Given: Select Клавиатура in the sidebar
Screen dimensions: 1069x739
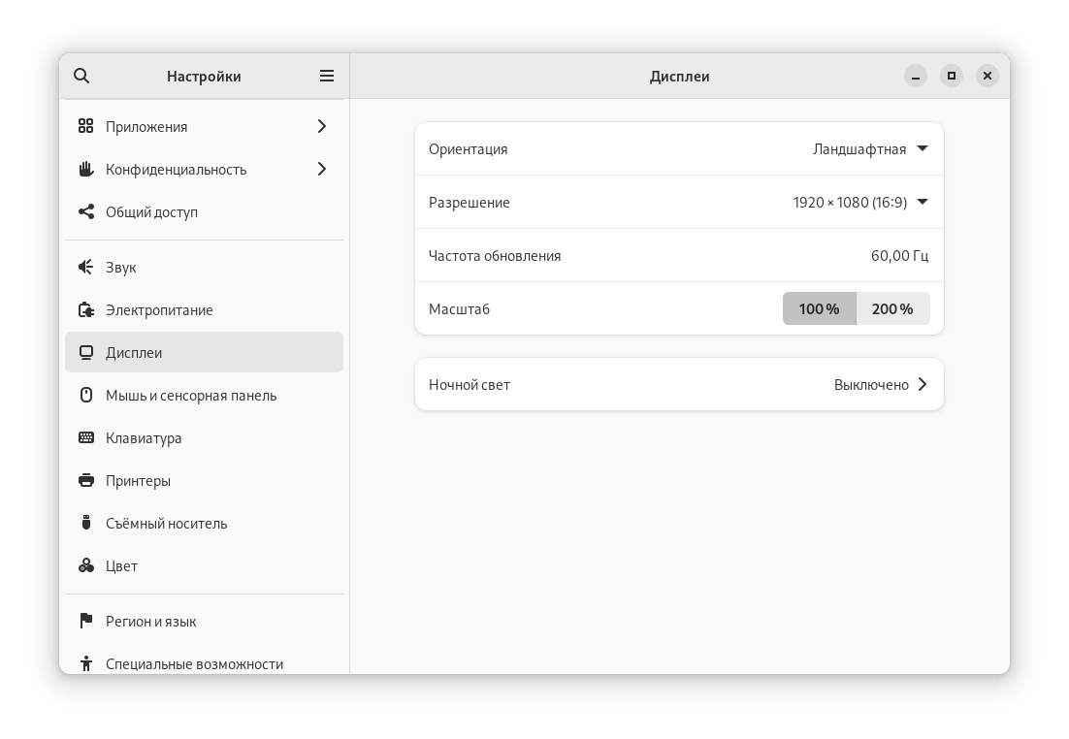Looking at the screenshot, I should click(144, 437).
